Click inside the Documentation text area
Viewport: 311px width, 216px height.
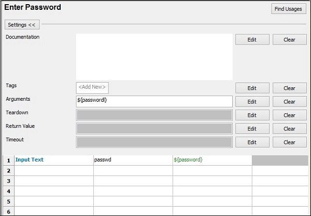[x=154, y=57]
